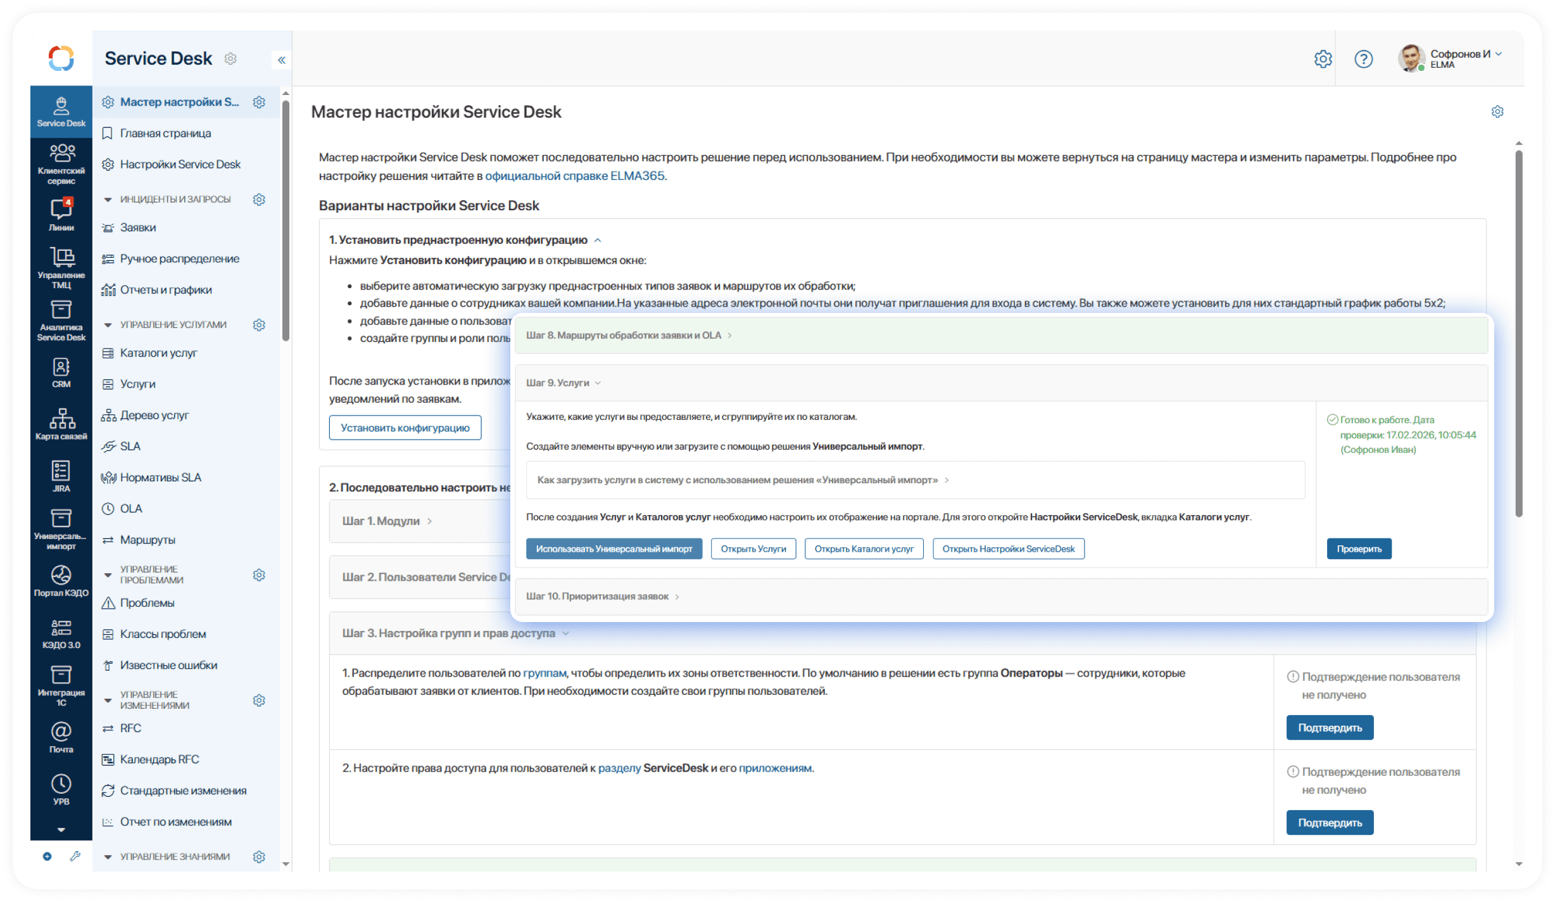This screenshot has height=902, width=1555.
Task: Collapse the Управление услугами group
Action: [x=108, y=325]
